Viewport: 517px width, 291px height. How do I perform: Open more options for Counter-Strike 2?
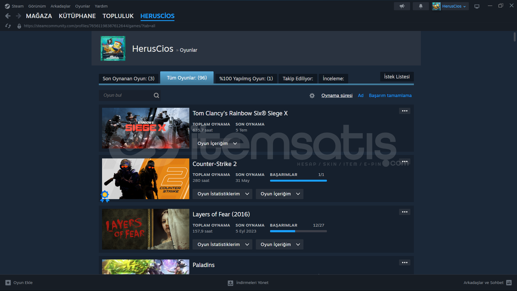[x=405, y=162]
